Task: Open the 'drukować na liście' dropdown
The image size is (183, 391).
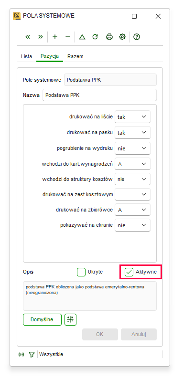Action: tap(132, 116)
